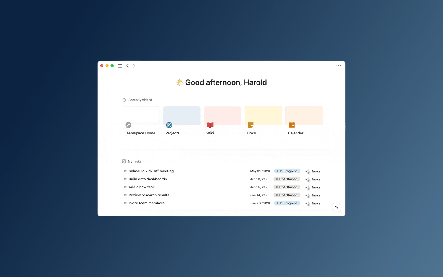Click the Recently visited clock icon
The height and width of the screenshot is (277, 443).
(x=124, y=100)
